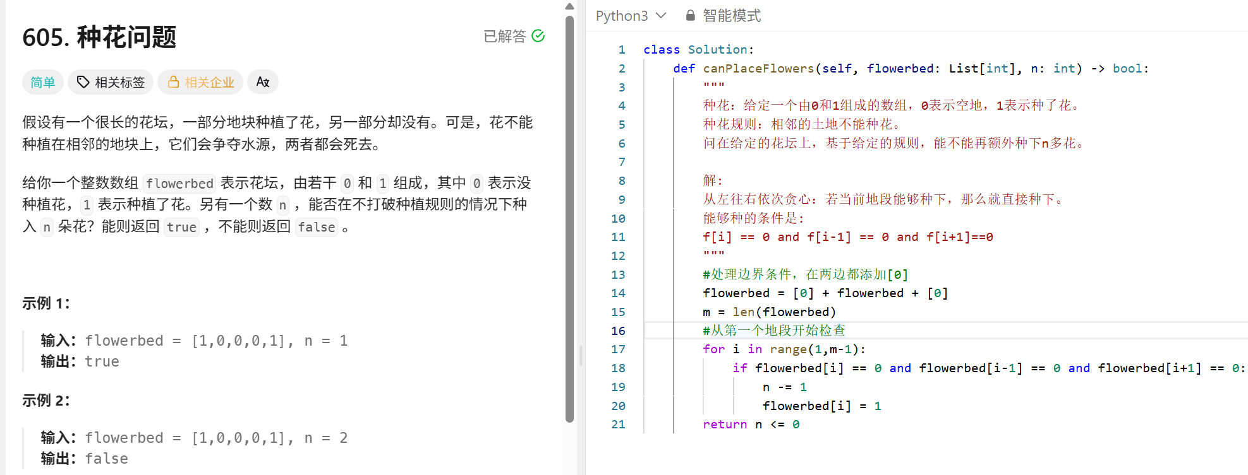The image size is (1248, 475).
Task: Click 'flowerbed = [0] + flowerbed + [0]' line
Action: point(825,293)
